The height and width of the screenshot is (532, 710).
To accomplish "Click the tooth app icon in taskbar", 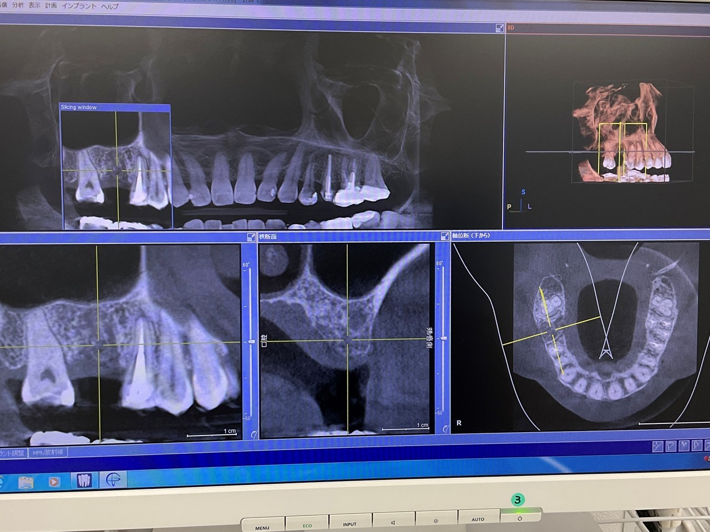I will coord(84,480).
